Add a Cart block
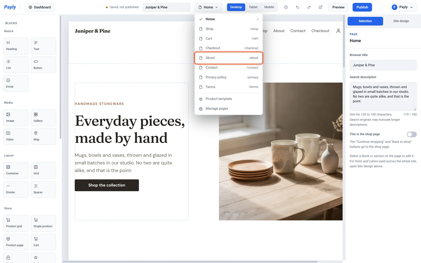The width and height of the screenshot is (421, 263). 43,242
